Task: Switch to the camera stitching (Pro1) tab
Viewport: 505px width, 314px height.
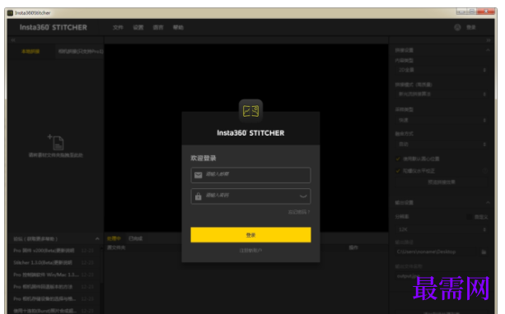Action: click(81, 52)
